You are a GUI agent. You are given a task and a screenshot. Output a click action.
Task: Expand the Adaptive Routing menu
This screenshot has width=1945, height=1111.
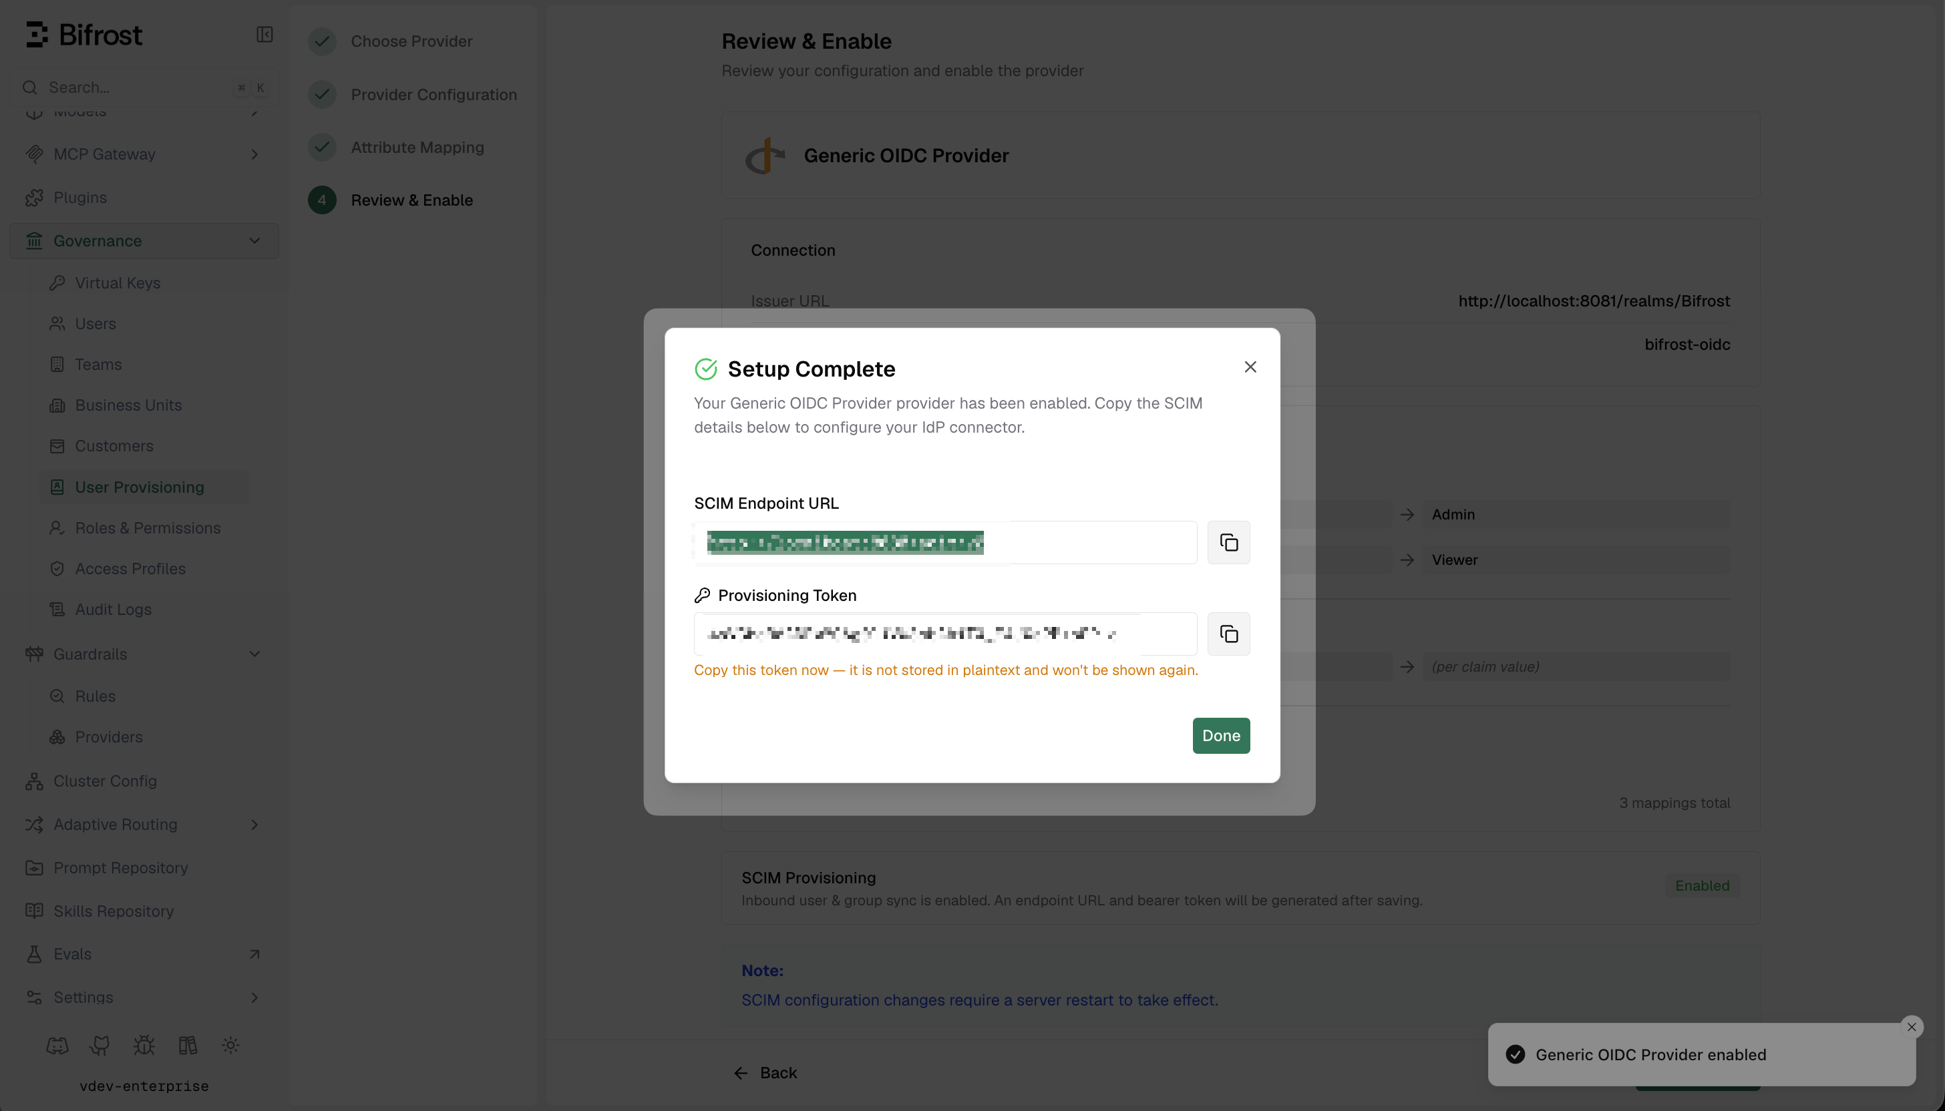click(144, 825)
